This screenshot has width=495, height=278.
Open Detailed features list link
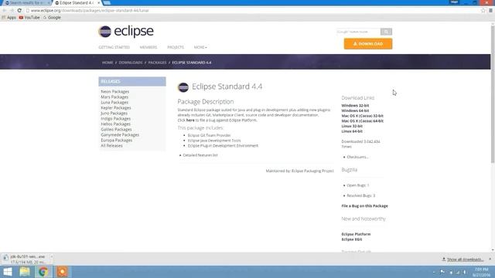tap(200, 155)
